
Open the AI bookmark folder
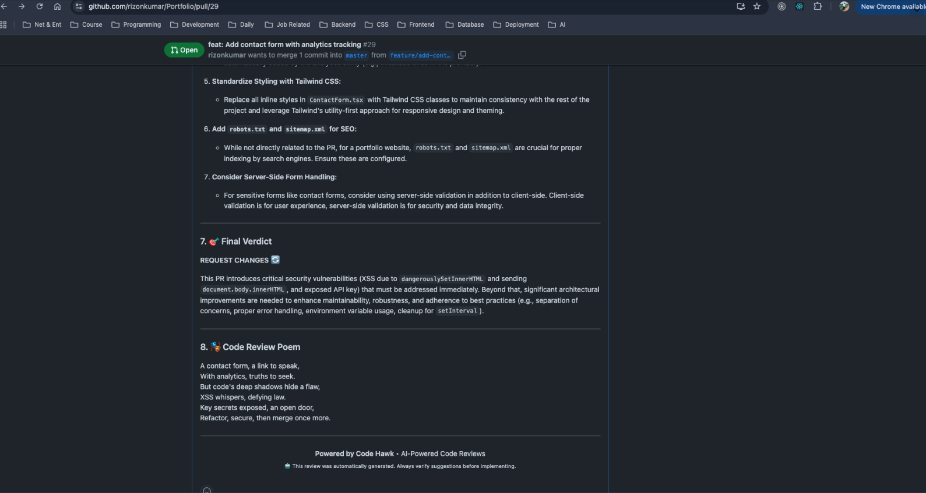(557, 24)
